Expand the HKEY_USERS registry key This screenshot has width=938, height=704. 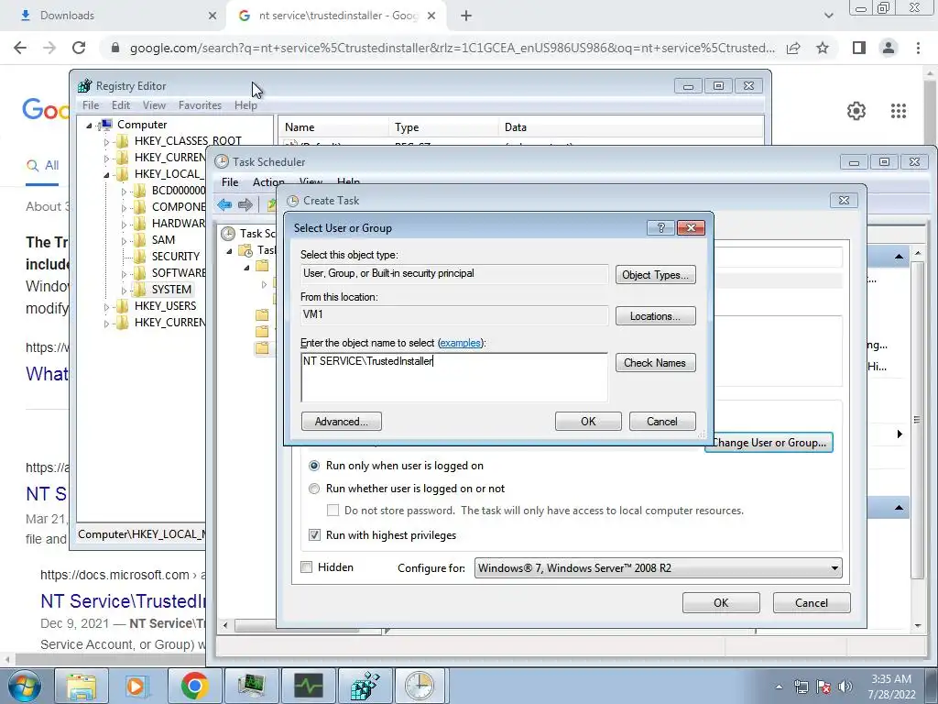click(106, 307)
